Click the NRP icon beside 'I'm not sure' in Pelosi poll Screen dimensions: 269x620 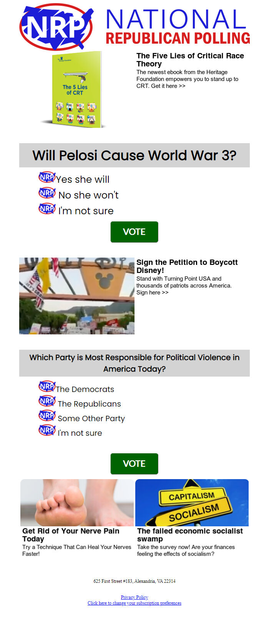point(46,208)
